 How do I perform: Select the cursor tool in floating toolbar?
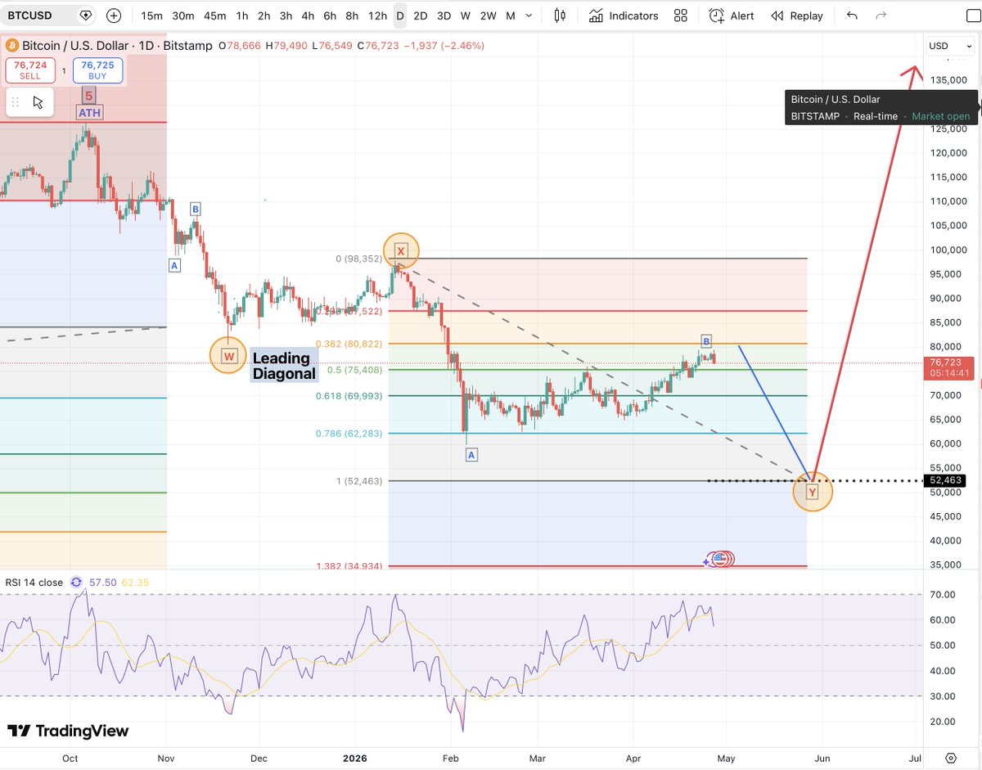(x=35, y=101)
